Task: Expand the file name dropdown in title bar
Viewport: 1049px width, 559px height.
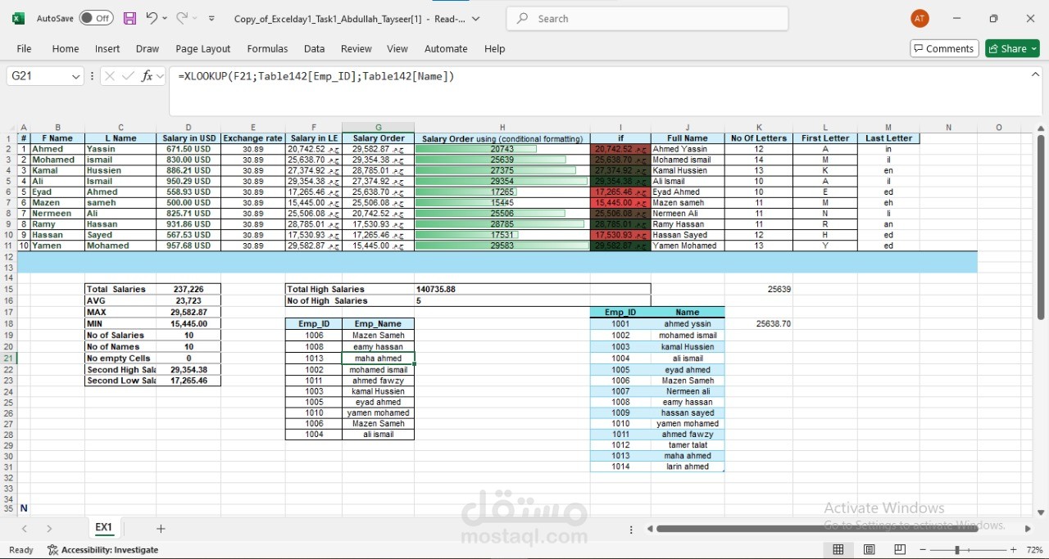Action: (x=476, y=19)
